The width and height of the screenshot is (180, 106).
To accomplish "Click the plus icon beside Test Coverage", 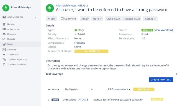I will pyautogui.click(x=177, y=74).
